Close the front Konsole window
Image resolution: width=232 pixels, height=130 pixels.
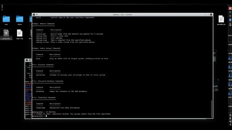pyautogui.click(x=211, y=14)
